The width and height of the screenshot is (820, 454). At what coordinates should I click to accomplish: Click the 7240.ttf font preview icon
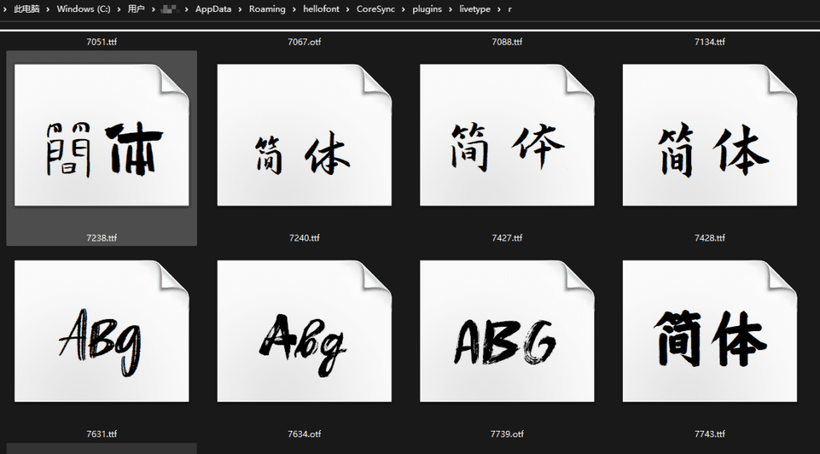tap(304, 136)
